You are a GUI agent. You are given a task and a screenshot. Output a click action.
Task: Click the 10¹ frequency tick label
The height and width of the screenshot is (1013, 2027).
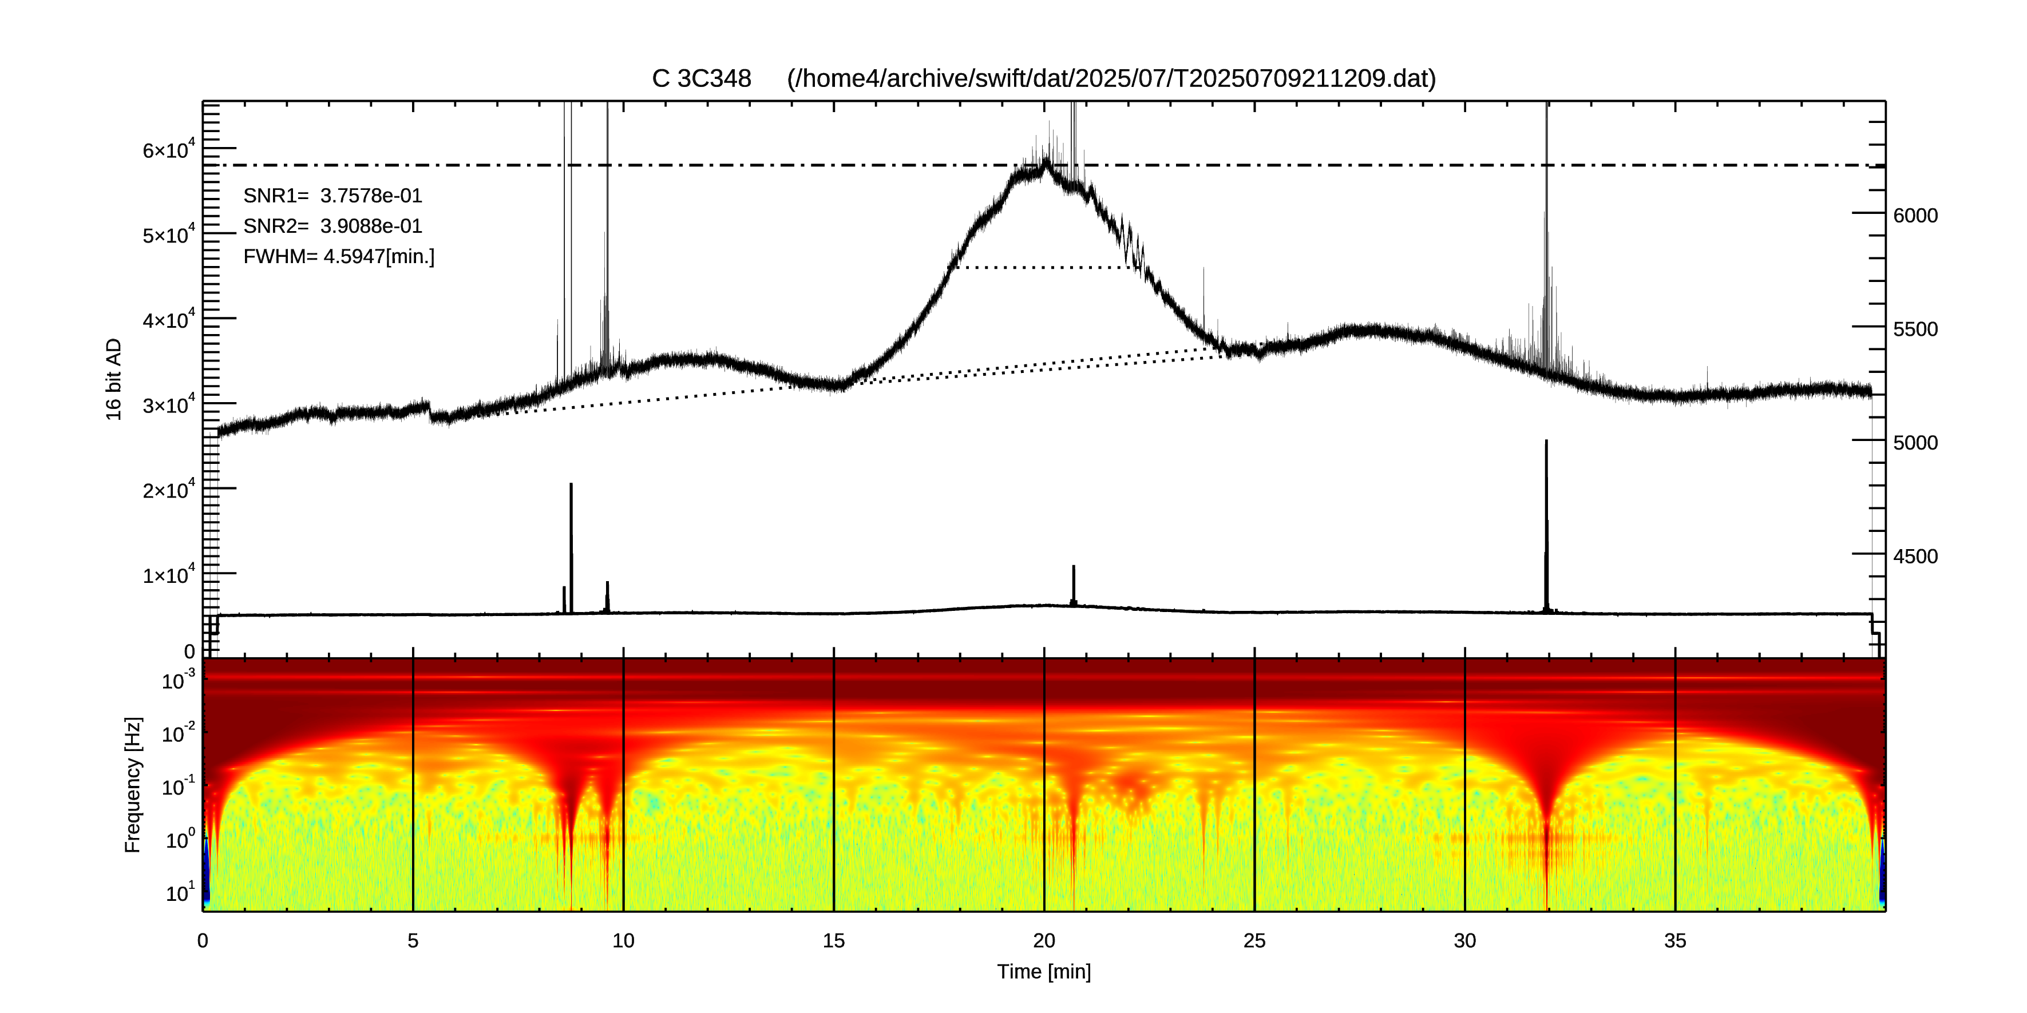pyautogui.click(x=180, y=892)
